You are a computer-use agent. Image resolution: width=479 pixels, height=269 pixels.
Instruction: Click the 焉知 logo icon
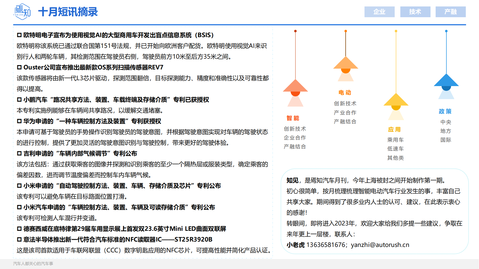[x=22, y=12]
